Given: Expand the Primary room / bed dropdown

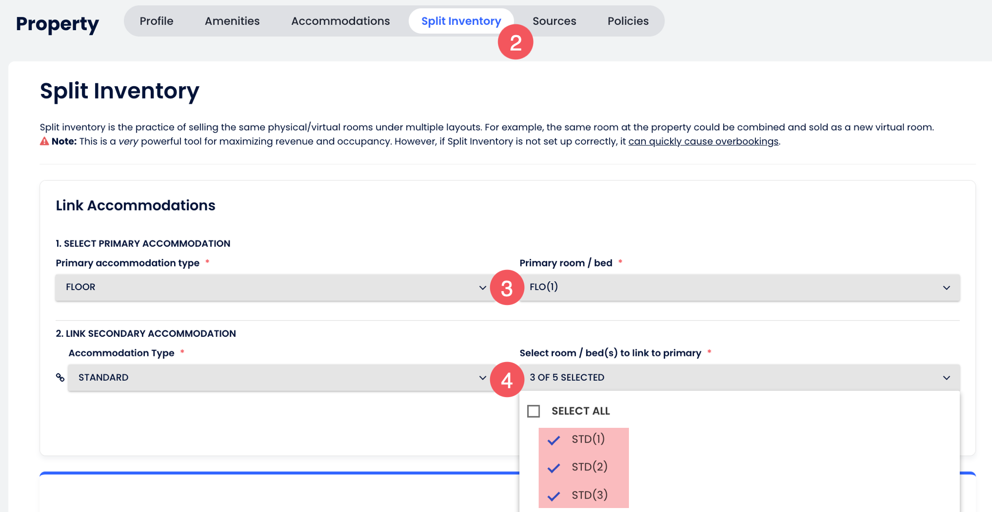Looking at the screenshot, I should 739,288.
